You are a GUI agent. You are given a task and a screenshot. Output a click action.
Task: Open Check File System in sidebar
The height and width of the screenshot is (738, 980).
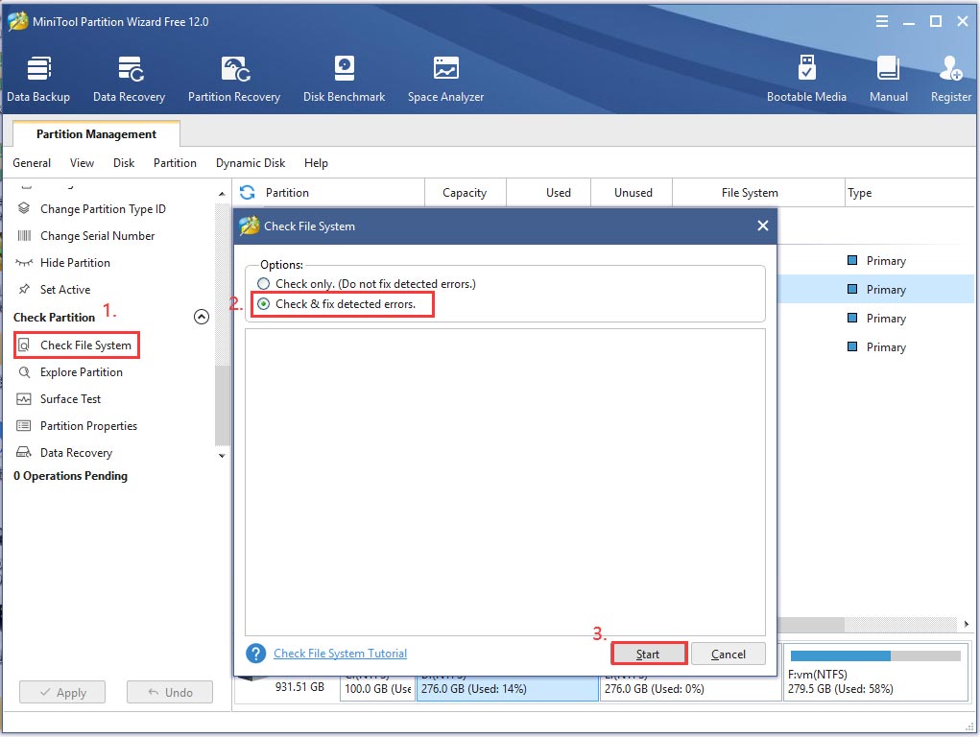[x=76, y=345]
